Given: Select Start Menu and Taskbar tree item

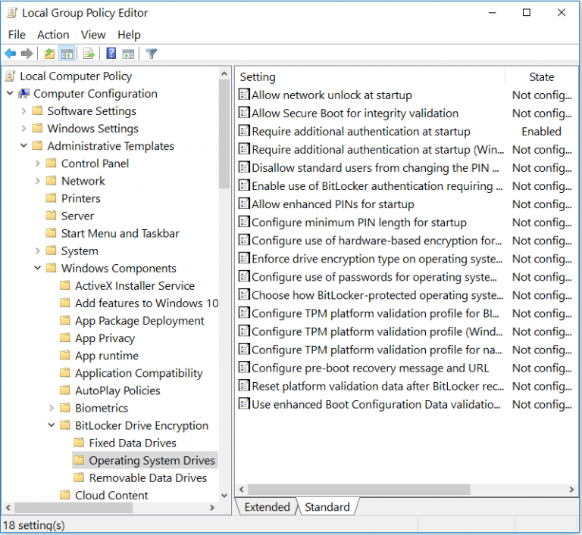Looking at the screenshot, I should (120, 233).
